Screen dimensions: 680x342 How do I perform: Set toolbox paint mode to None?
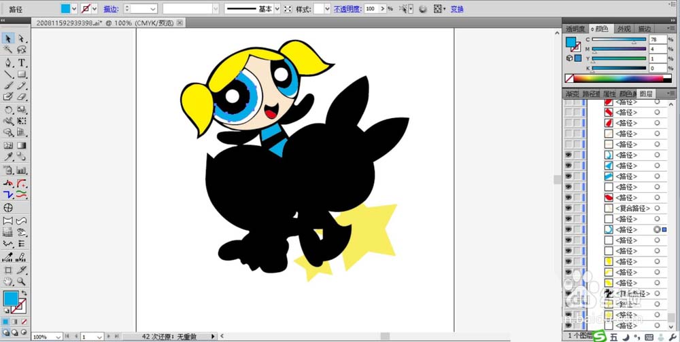pos(24,322)
